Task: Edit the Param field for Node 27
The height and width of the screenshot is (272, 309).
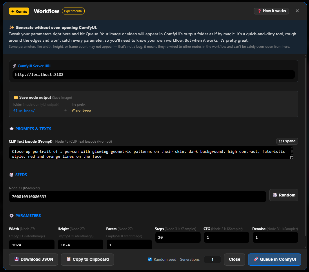Action: pos(129,245)
